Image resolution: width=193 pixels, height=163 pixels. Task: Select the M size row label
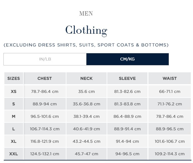13,117
